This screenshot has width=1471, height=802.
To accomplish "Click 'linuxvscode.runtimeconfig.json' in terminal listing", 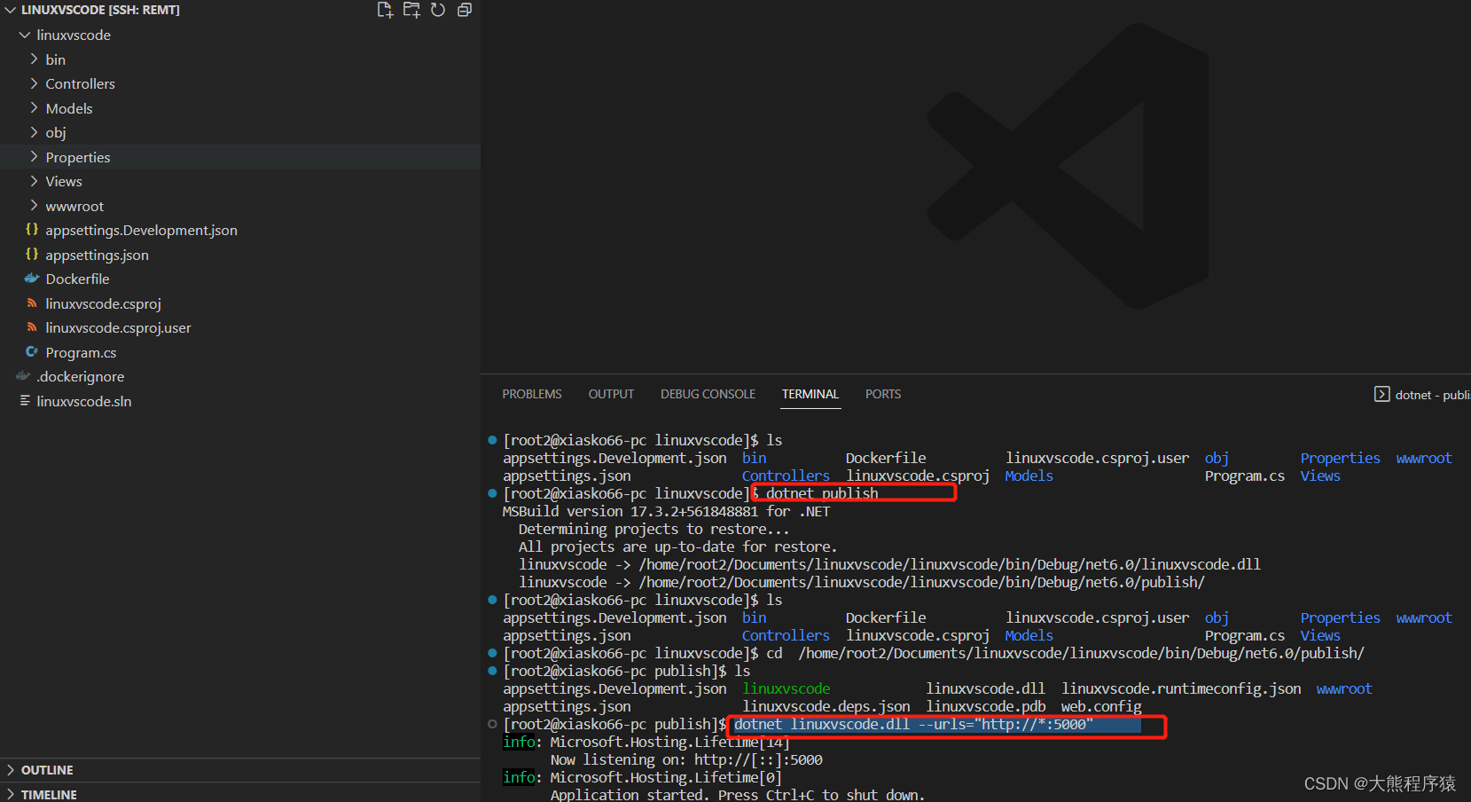I will coord(1181,688).
